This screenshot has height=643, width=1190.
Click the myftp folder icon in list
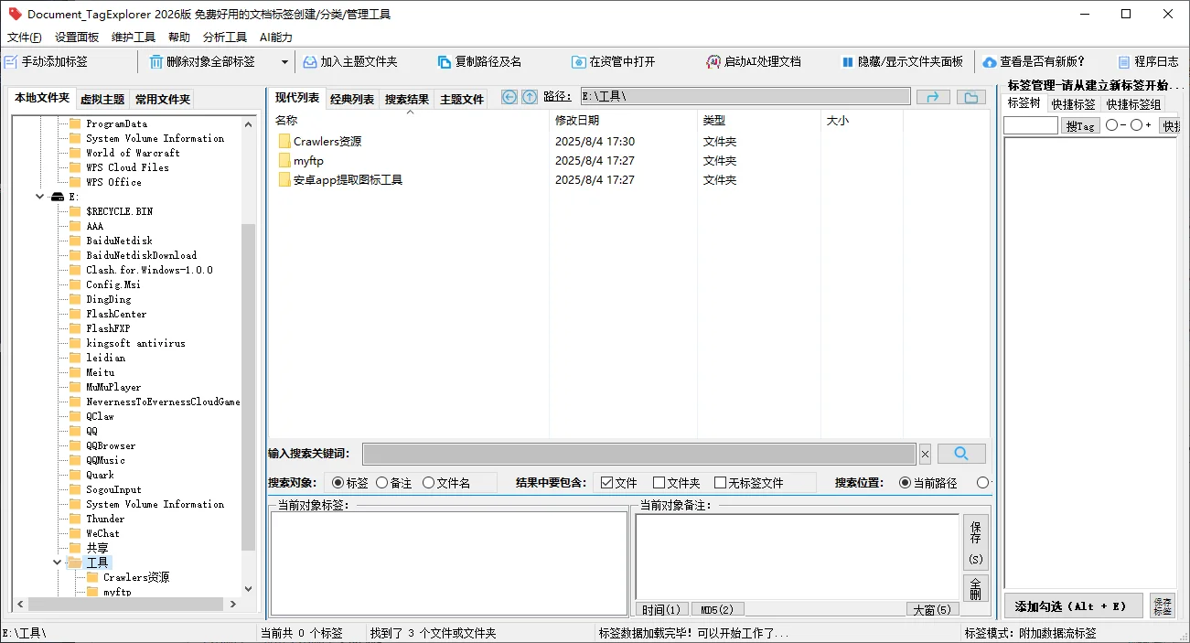point(284,161)
